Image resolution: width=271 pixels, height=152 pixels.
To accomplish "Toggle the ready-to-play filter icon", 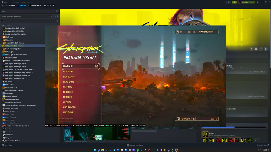I will pyautogui.click(x=58, y=17).
